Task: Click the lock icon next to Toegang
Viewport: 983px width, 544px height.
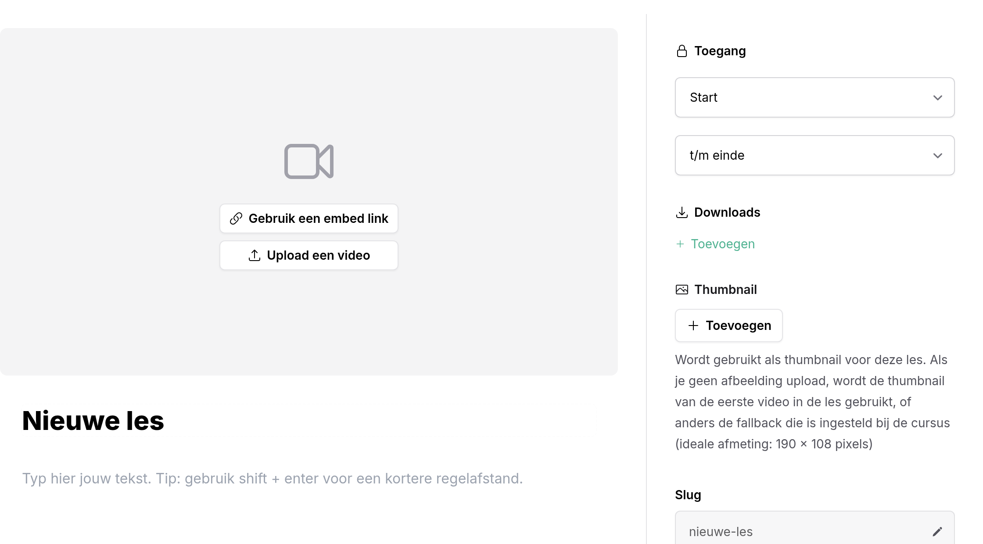Action: tap(682, 51)
